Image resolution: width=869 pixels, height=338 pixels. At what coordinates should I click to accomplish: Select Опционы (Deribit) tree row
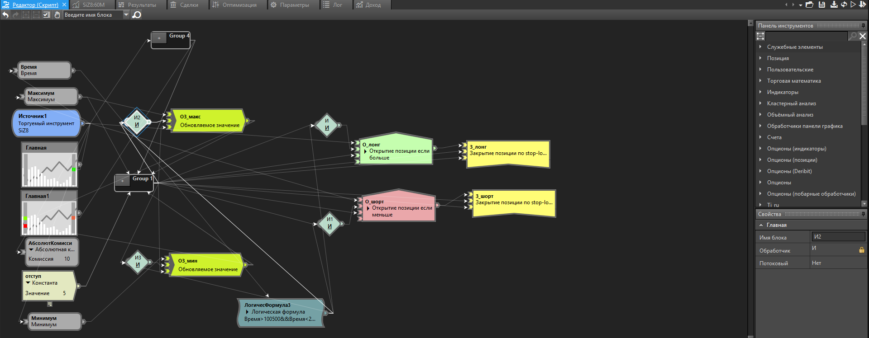[x=808, y=171]
